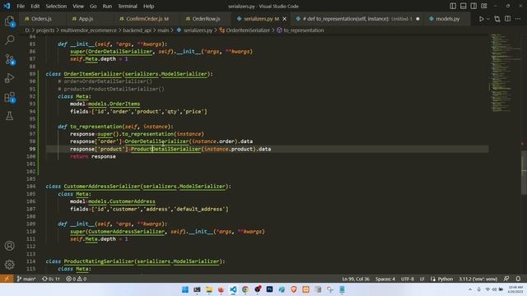527x296 pixels.
Task: Change indentation via Spaces: 4
Action: pyautogui.click(x=385, y=279)
